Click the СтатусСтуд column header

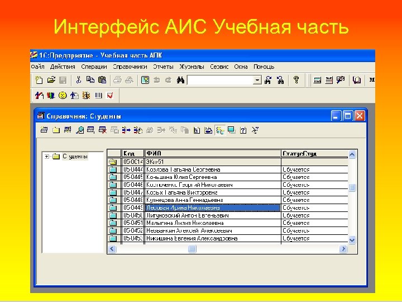coord(314,154)
